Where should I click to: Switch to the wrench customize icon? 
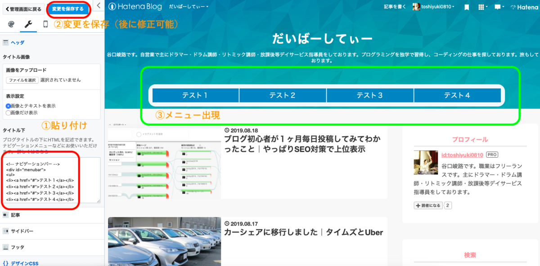28,23
